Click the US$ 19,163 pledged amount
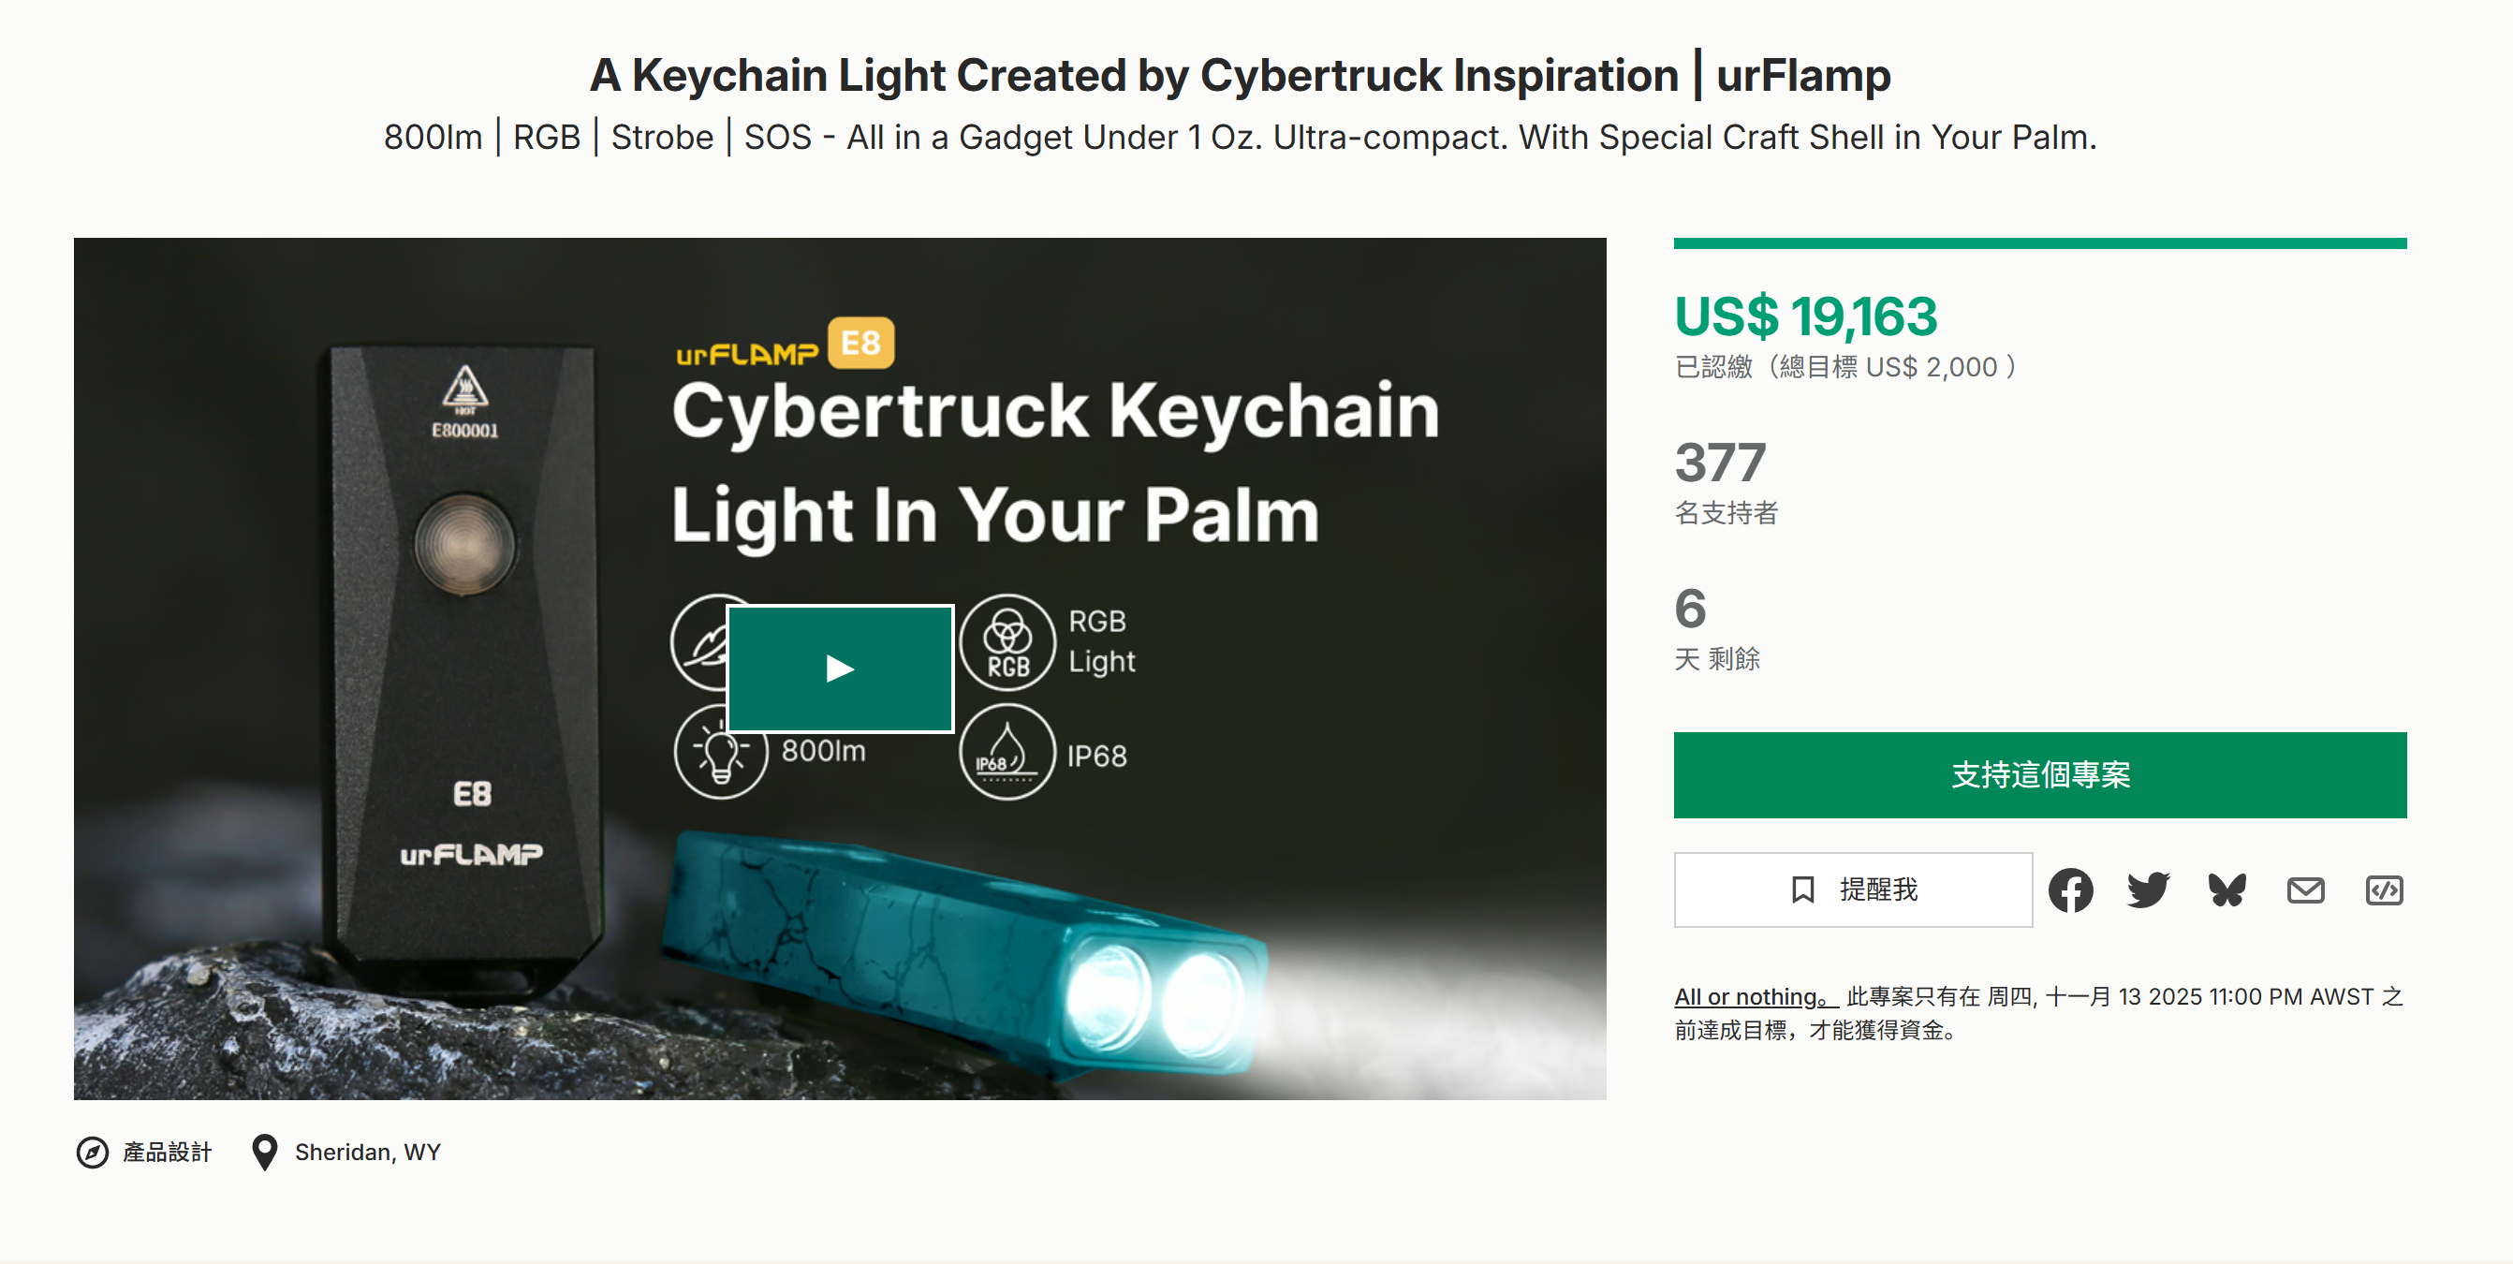The width and height of the screenshot is (2513, 1264). pyautogui.click(x=1805, y=317)
